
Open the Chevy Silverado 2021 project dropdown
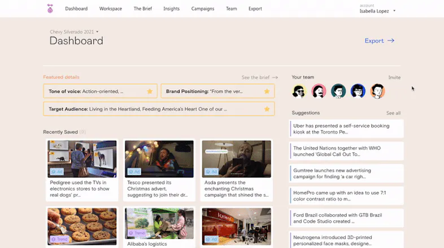tap(74, 32)
